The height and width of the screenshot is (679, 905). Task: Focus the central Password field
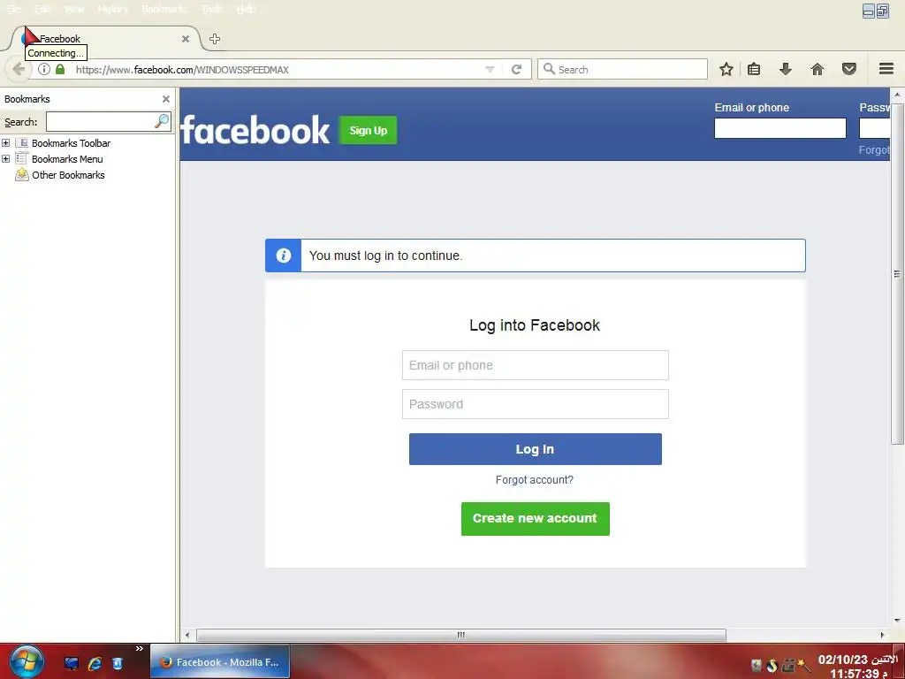(x=535, y=404)
